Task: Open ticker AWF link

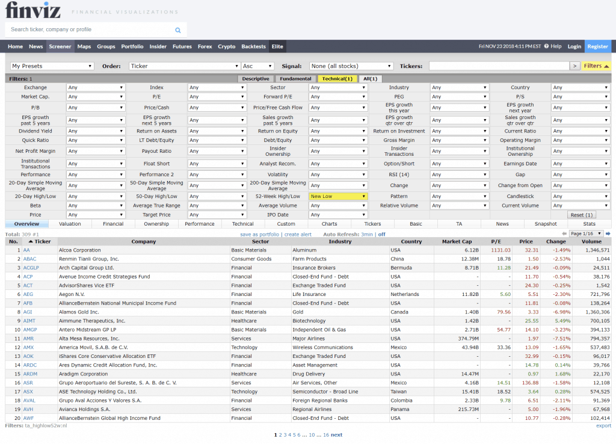Action: [28, 419]
